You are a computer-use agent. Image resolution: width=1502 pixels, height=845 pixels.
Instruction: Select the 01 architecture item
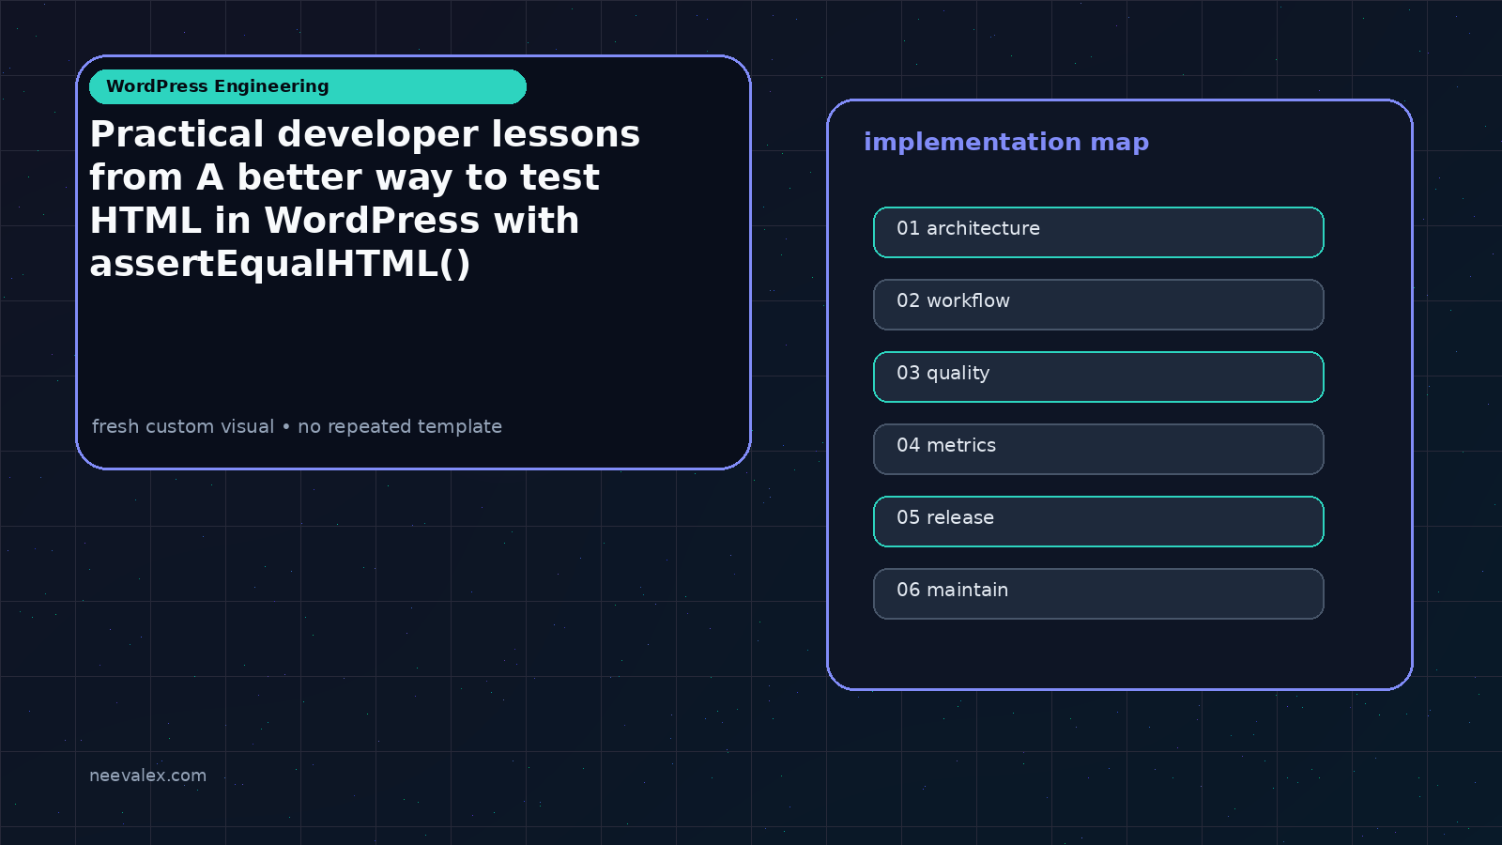click(x=1098, y=232)
